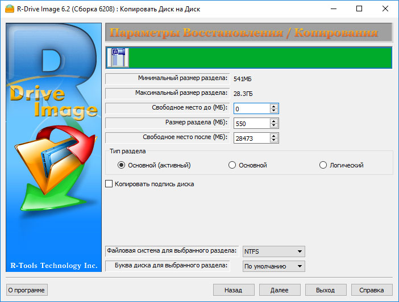Click the partition size field showing 550
Image resolution: width=399 pixels, height=302 pixels.
coord(252,123)
